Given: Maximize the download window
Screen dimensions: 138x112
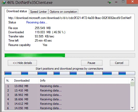Looking at the screenshot, I should point(123,2).
